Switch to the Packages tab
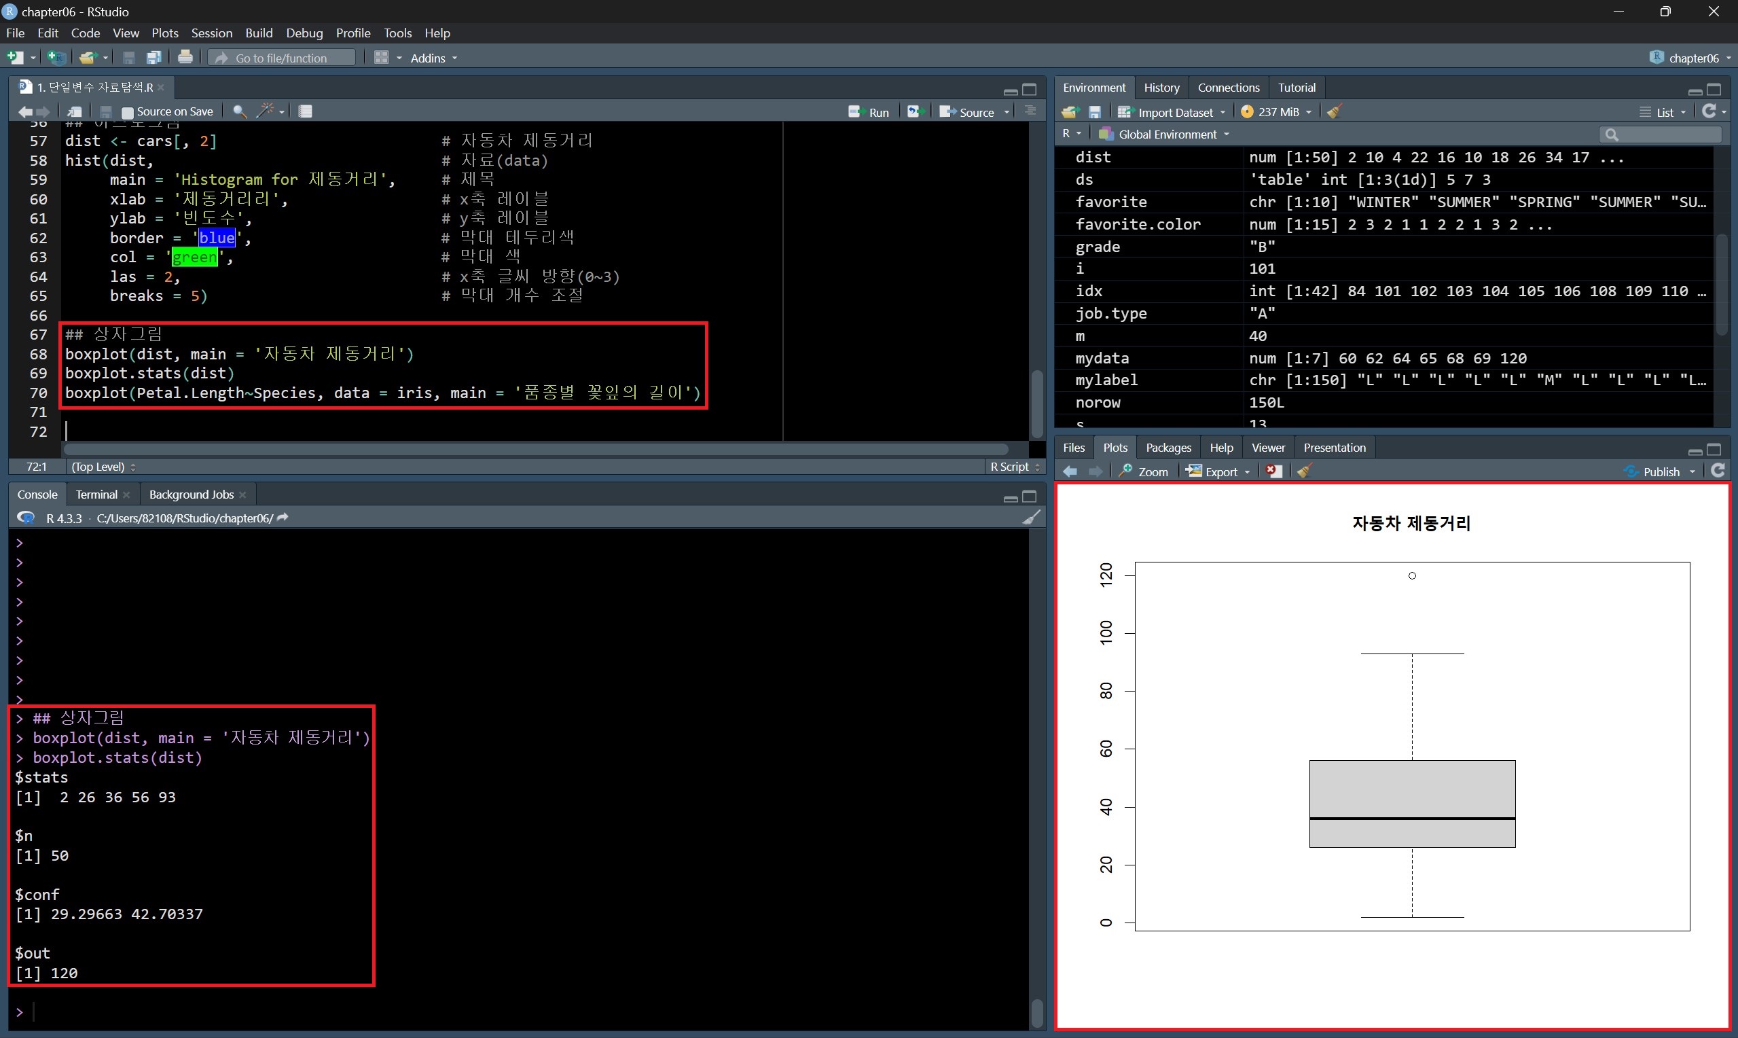1738x1038 pixels. pyautogui.click(x=1168, y=448)
